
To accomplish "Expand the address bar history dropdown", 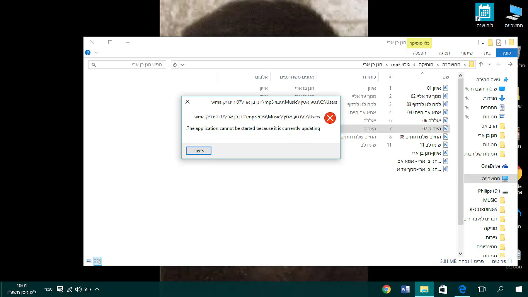I will point(182,65).
